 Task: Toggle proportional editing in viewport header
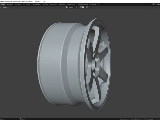pyautogui.click(x=87, y=7)
